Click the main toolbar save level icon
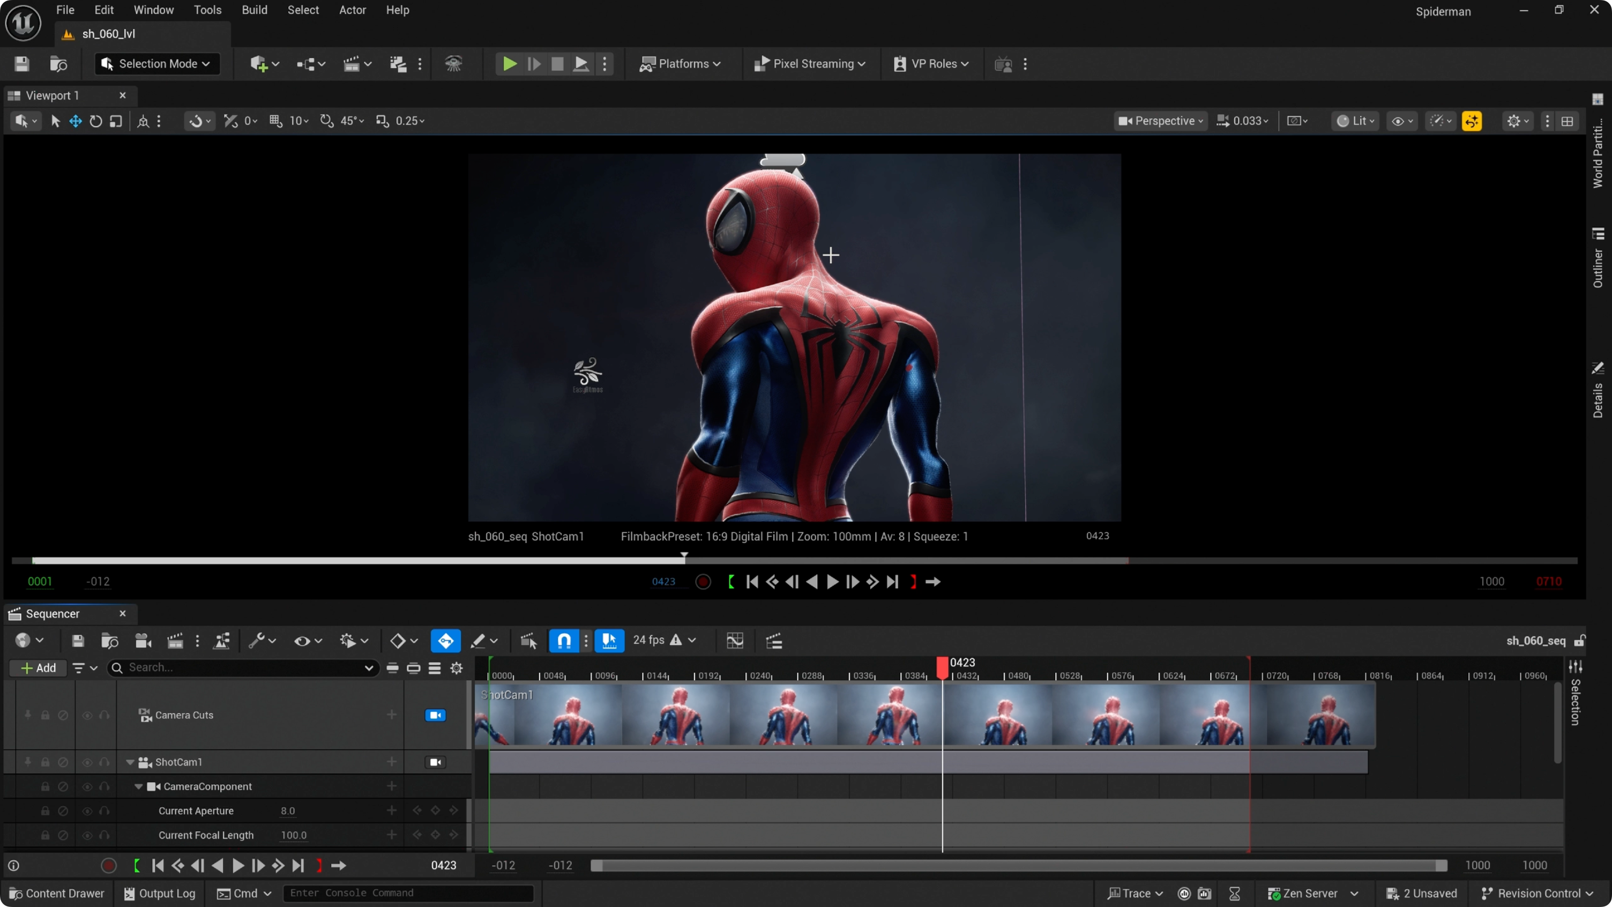Screen dimensions: 1612x907 click(x=22, y=64)
